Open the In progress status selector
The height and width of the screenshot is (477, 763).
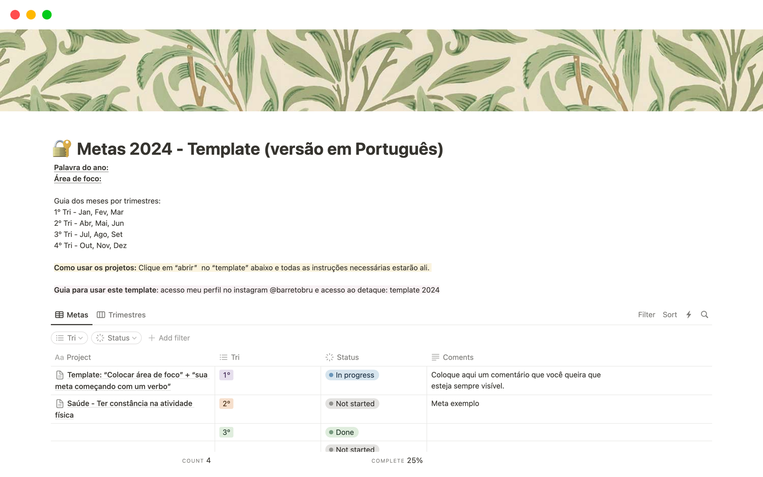point(352,375)
